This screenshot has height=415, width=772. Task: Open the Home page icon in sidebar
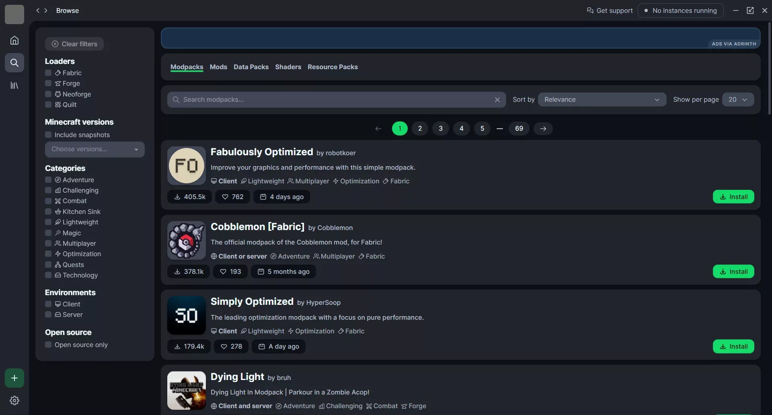[14, 40]
